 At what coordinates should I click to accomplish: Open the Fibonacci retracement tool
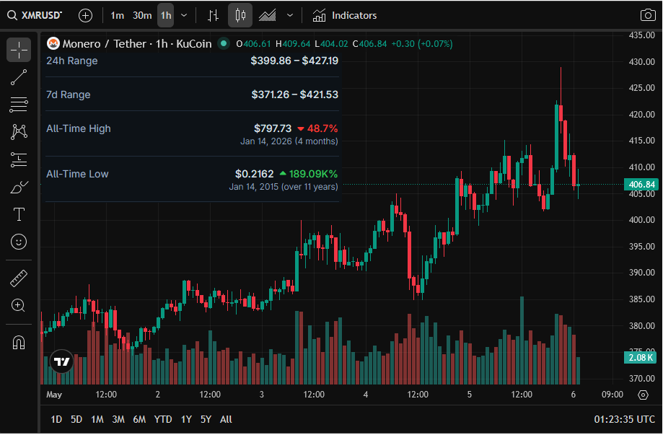coord(19,105)
